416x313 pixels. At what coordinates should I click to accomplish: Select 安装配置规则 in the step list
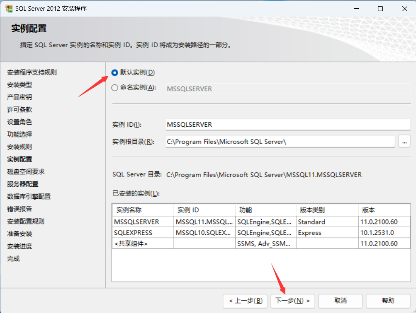point(26,222)
